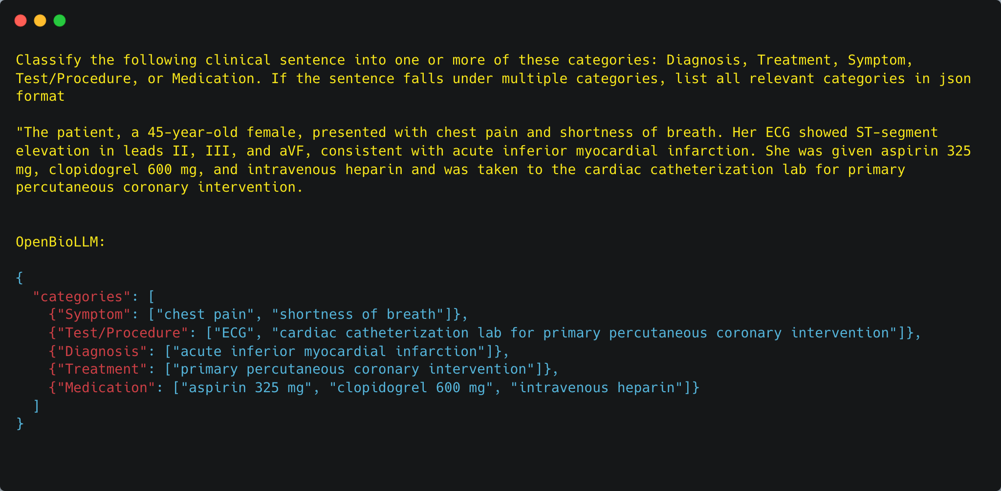Click the "OpenBioLLM:" label
Image resolution: width=1001 pixels, height=491 pixels.
pyautogui.click(x=60, y=242)
